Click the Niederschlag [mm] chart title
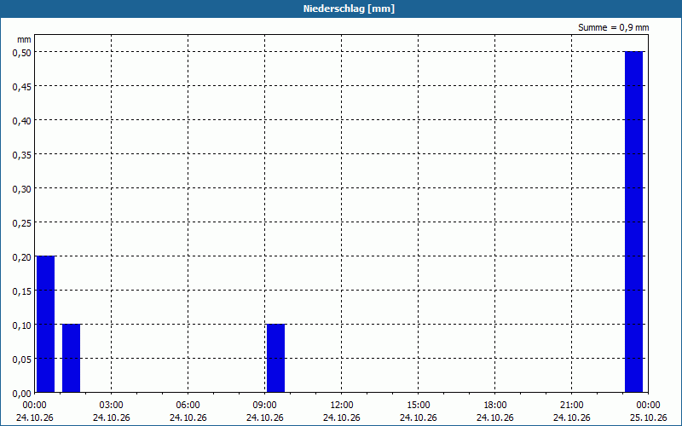Image resolution: width=682 pixels, height=426 pixels. coord(349,9)
